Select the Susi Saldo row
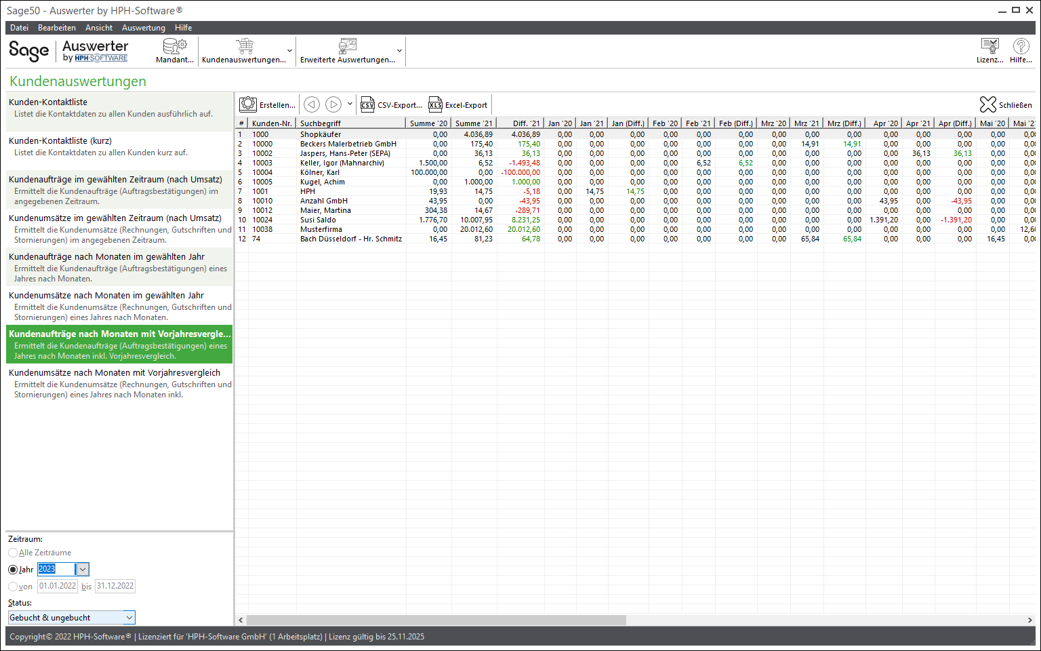 [x=635, y=220]
